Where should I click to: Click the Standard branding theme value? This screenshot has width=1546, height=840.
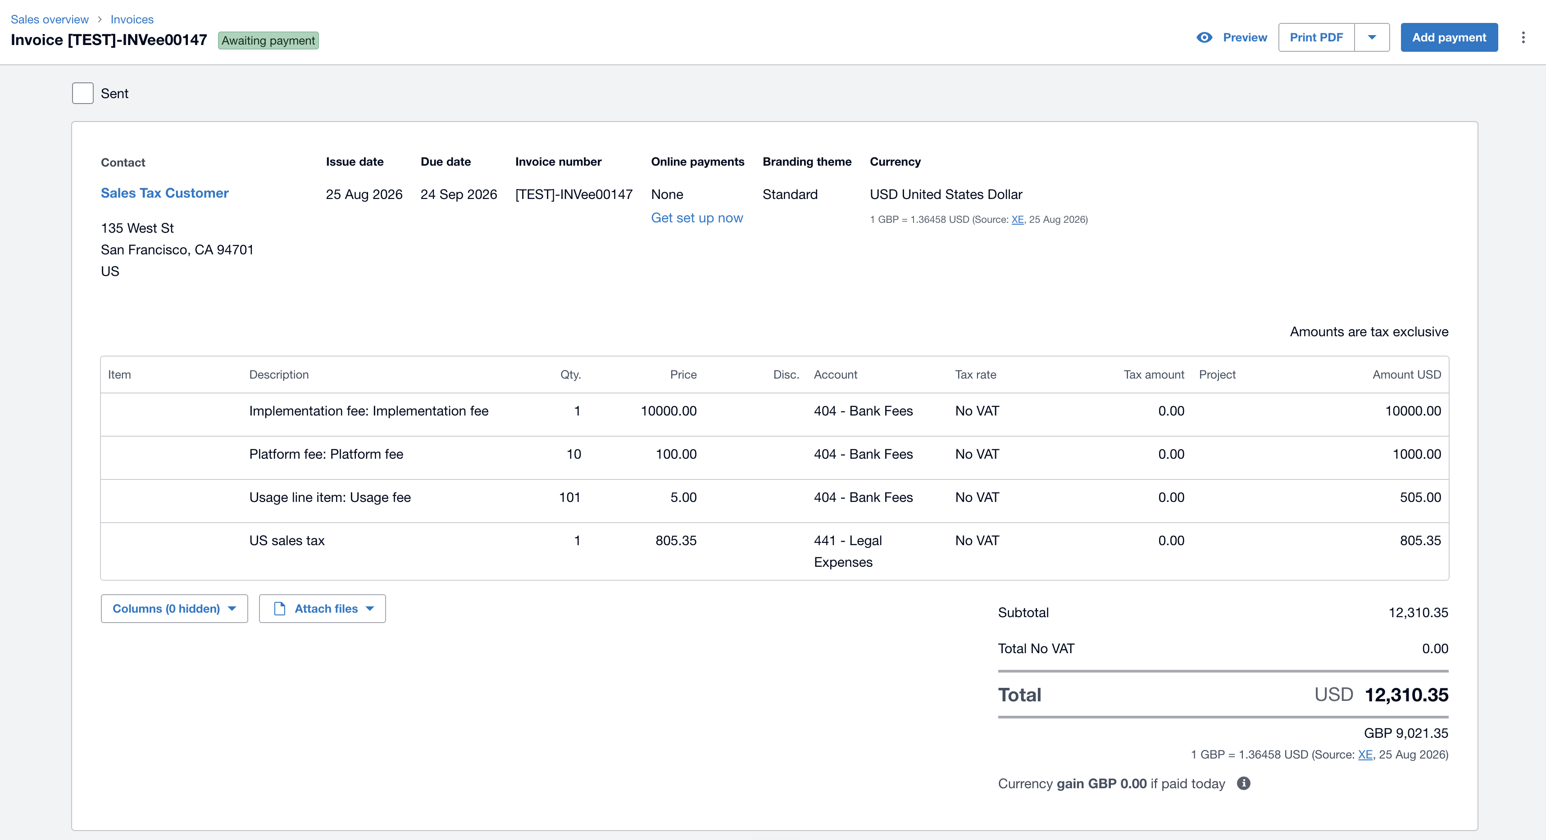(x=790, y=194)
